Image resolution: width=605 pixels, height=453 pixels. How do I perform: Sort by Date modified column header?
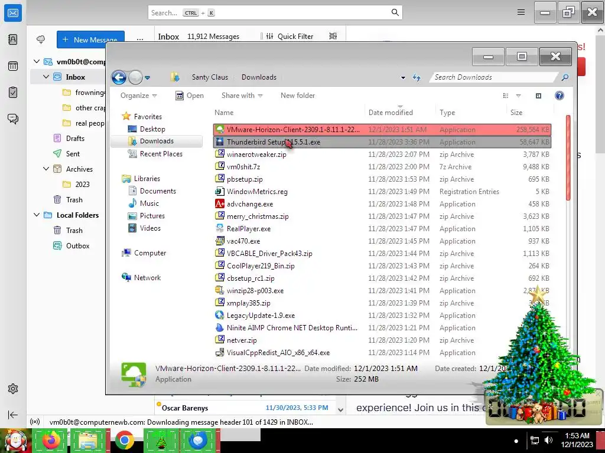click(400, 113)
